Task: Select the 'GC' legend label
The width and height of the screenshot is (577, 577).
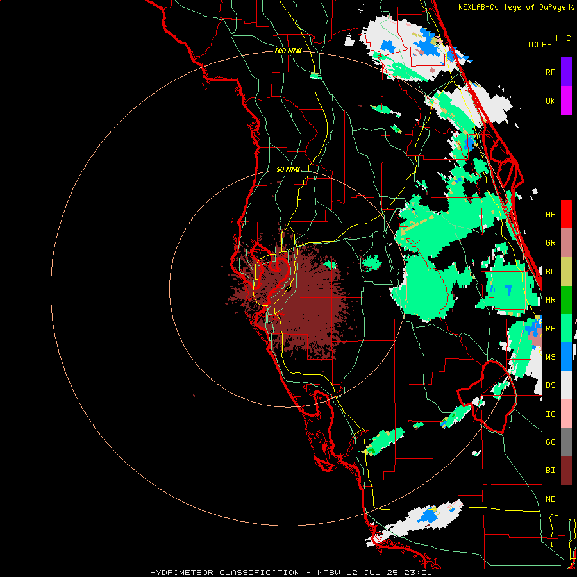Action: point(550,442)
